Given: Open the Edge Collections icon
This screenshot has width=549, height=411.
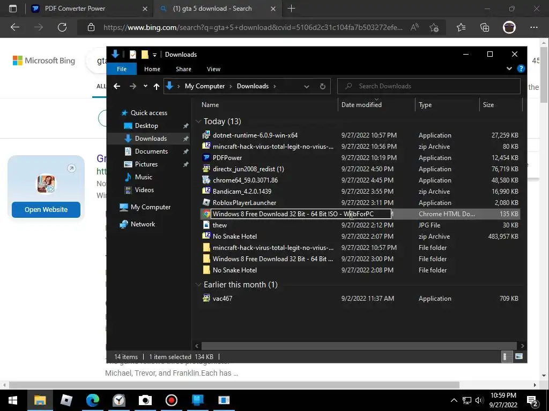Looking at the screenshot, I should pyautogui.click(x=485, y=27).
